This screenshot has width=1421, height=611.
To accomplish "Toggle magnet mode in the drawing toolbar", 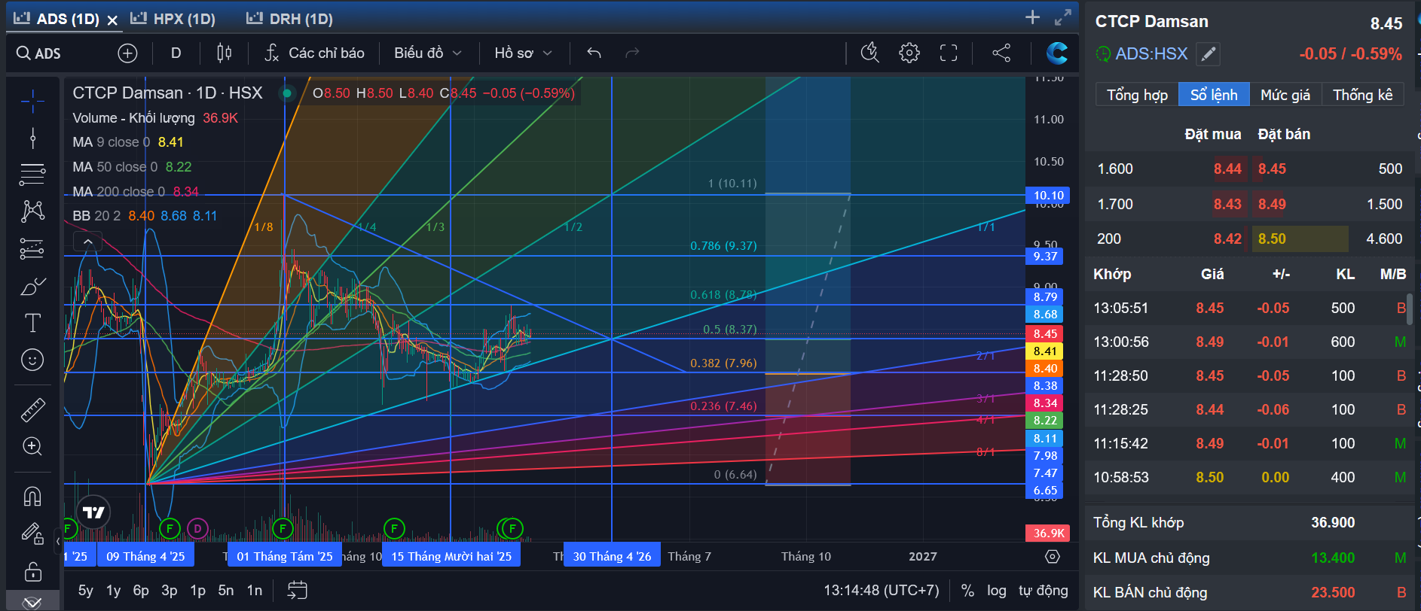I will (32, 497).
